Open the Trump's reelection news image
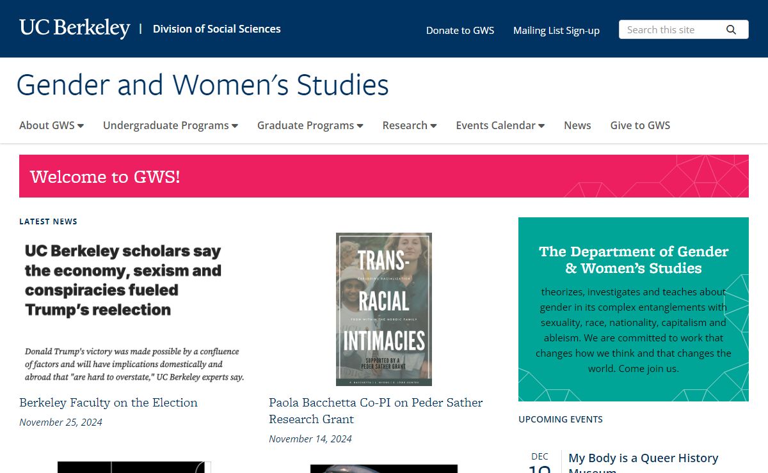 pyautogui.click(x=134, y=309)
